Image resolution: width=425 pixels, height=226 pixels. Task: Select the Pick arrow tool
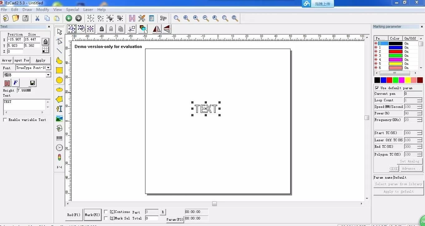pyautogui.click(x=59, y=32)
